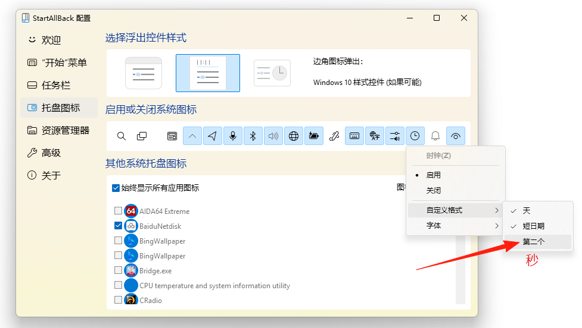
Task: Toggle the touch keyboard system icon
Action: pyautogui.click(x=354, y=136)
